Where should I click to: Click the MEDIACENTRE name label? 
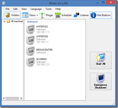coord(44,50)
